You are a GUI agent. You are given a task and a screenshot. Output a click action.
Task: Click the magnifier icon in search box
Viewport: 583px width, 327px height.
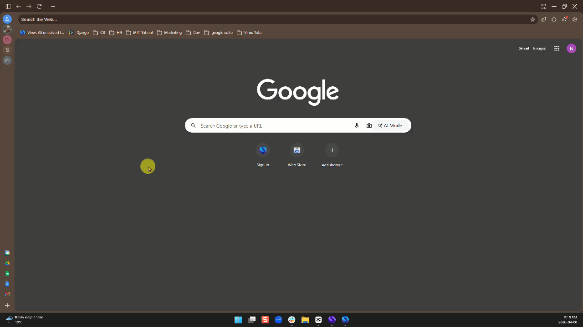coord(193,126)
